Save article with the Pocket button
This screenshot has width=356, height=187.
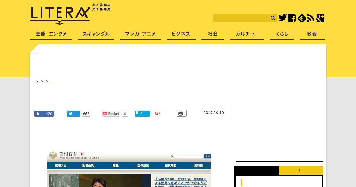click(x=111, y=114)
